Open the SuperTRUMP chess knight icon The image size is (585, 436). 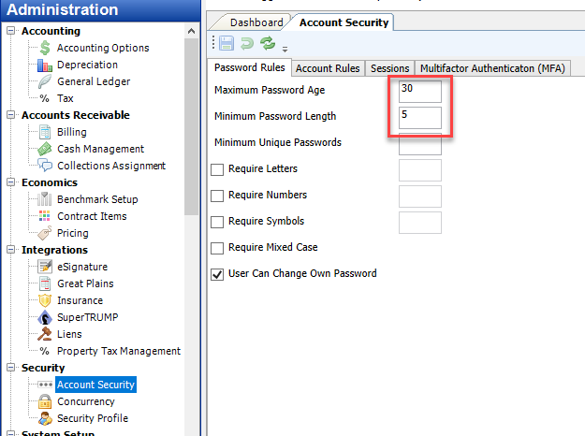click(45, 317)
